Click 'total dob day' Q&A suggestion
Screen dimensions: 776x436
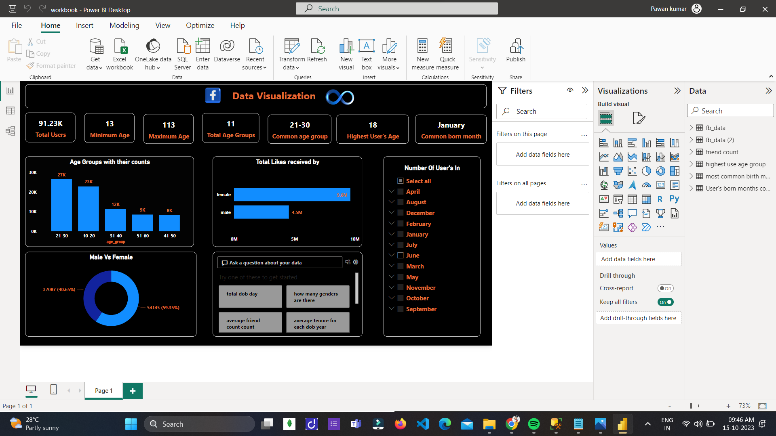point(250,296)
